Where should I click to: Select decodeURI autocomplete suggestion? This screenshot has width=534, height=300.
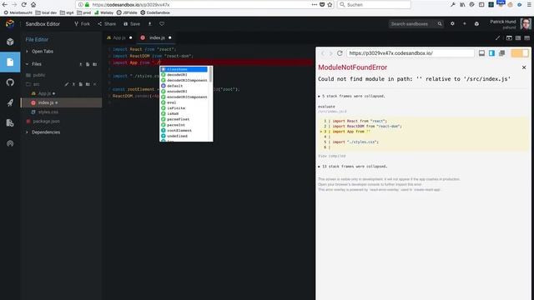point(184,75)
